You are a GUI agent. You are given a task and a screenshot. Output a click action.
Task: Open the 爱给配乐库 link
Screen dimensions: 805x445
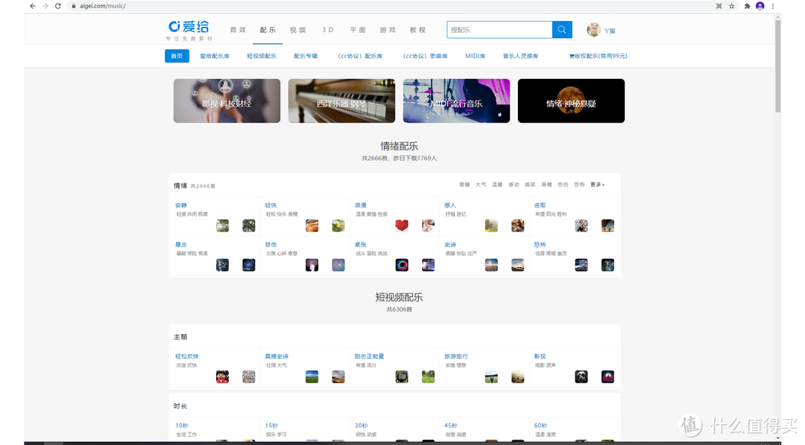215,56
